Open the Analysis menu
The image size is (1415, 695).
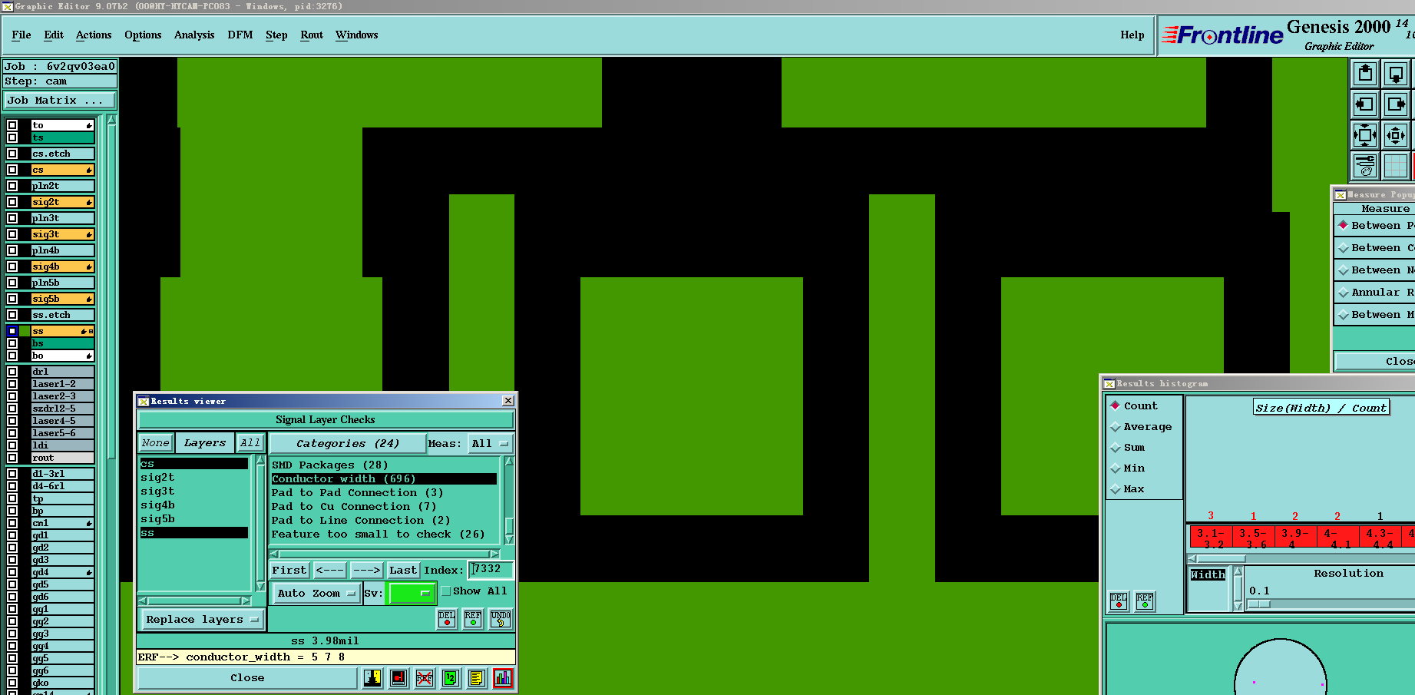point(194,35)
